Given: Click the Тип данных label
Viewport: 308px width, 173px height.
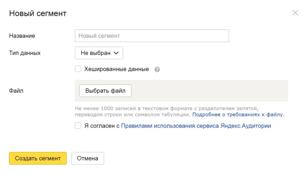Looking at the screenshot, I should [25, 53].
